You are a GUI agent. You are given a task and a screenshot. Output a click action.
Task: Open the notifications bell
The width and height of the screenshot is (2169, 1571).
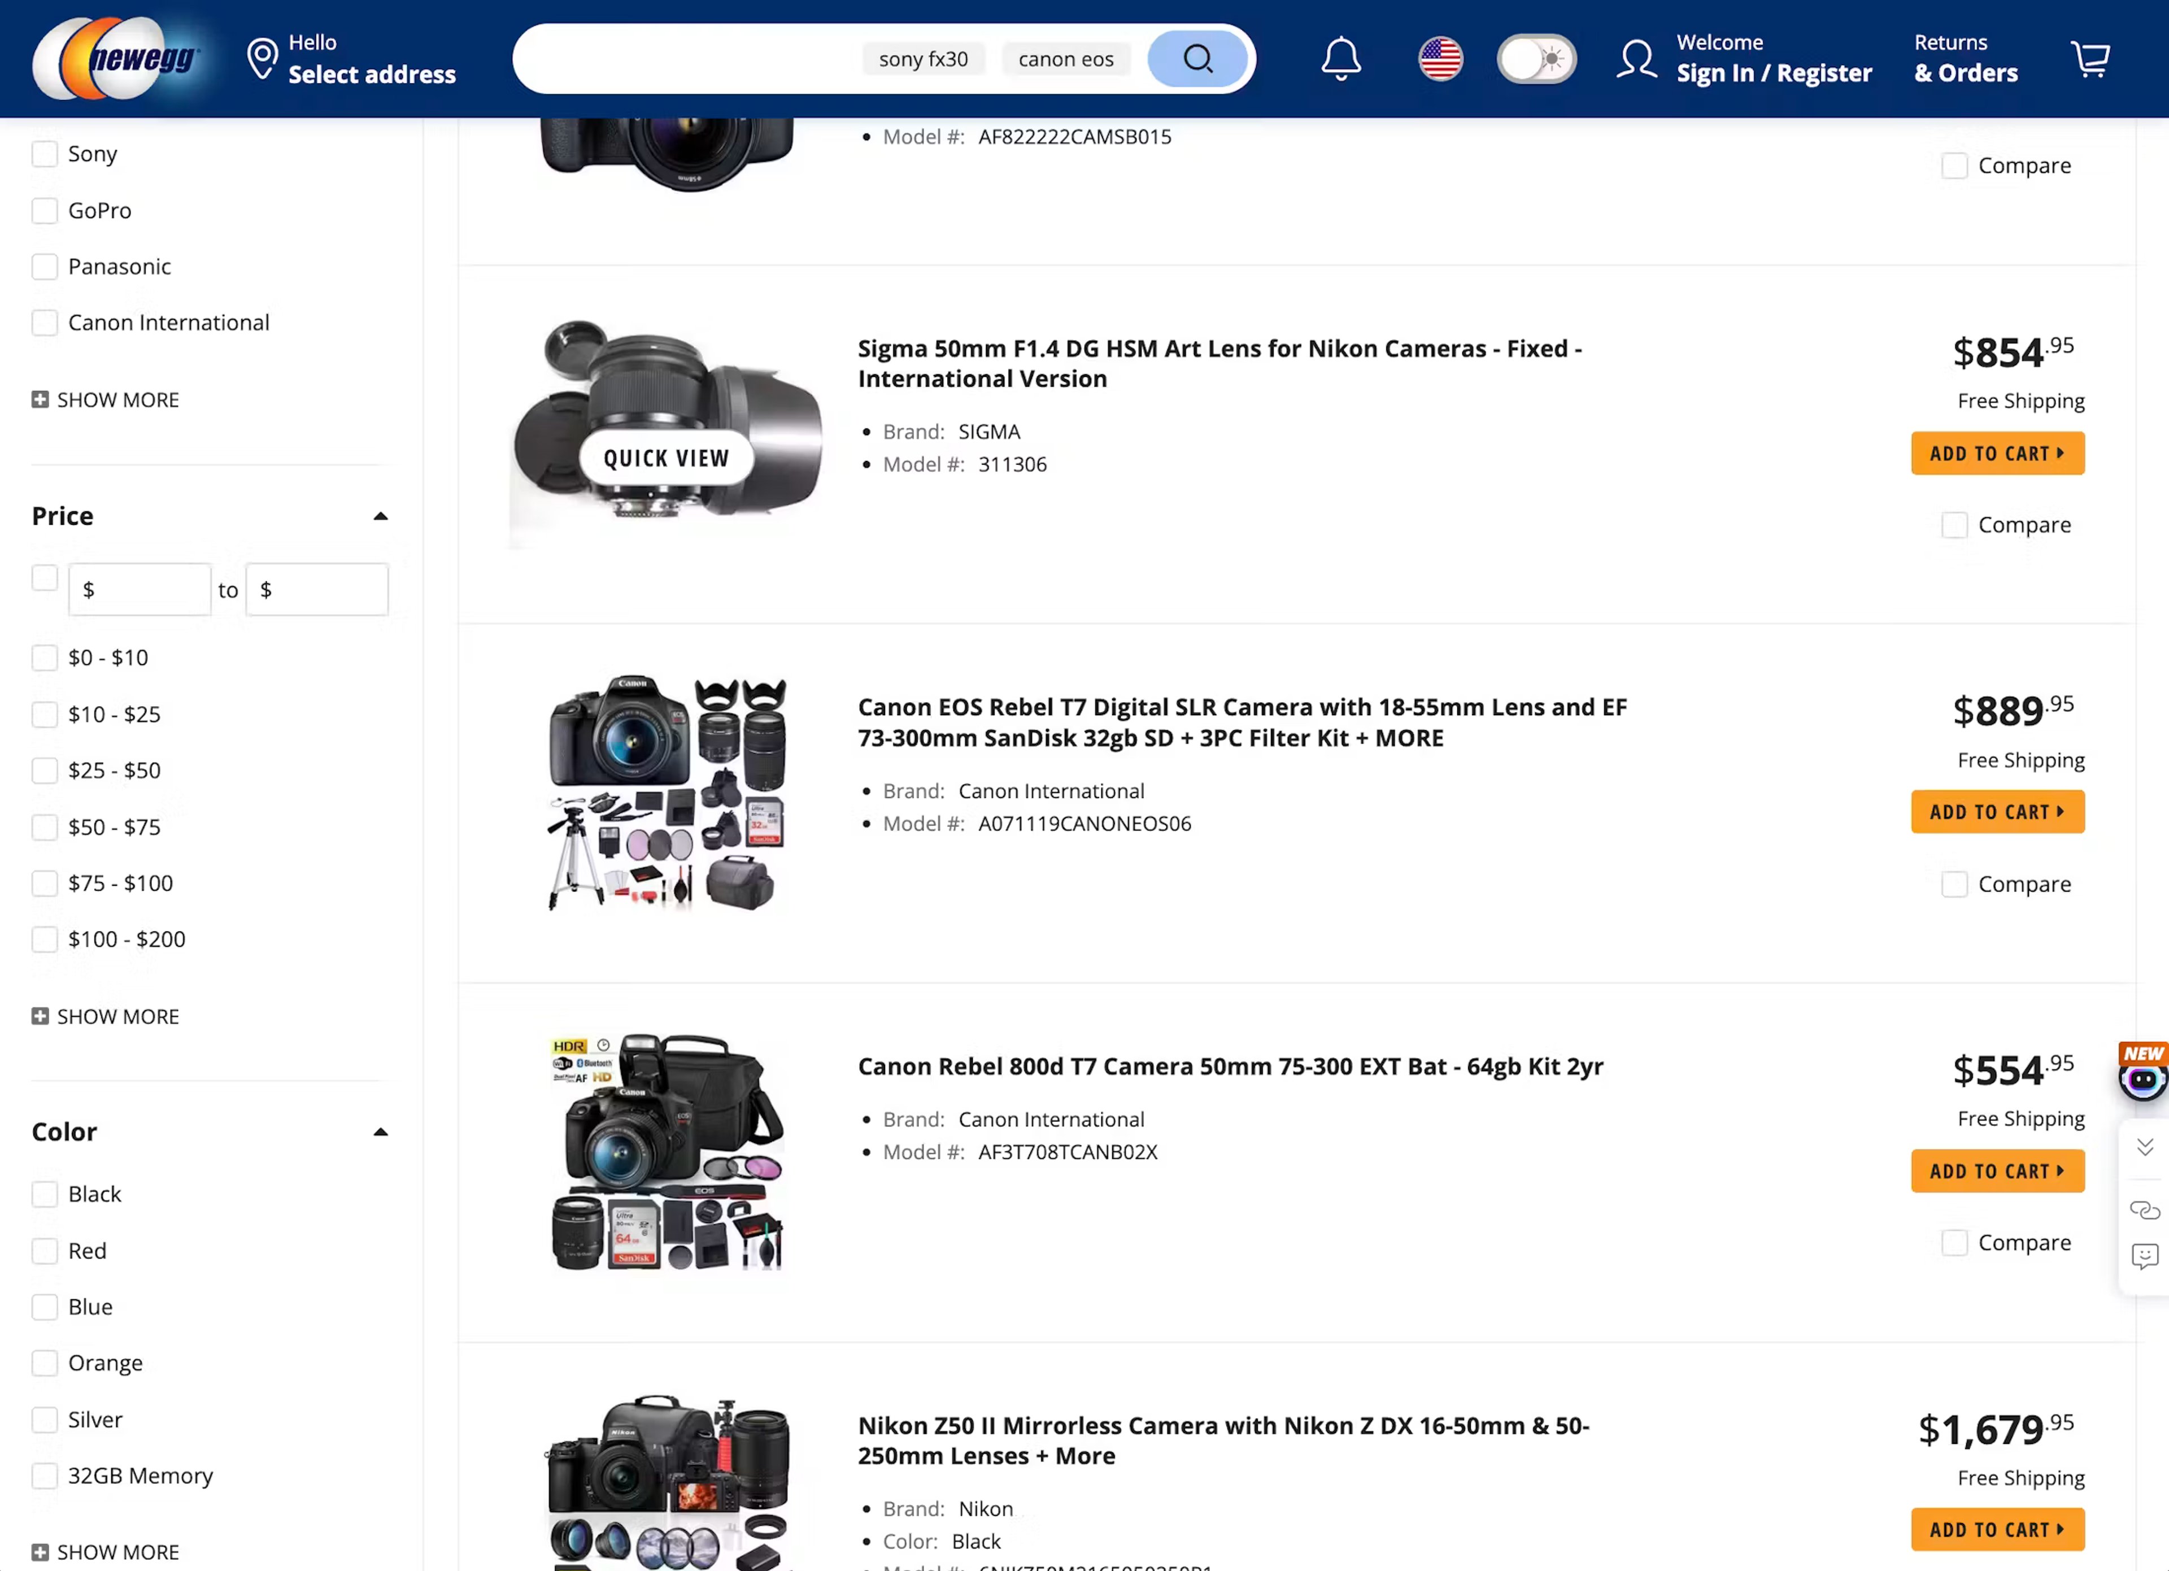1341,58
